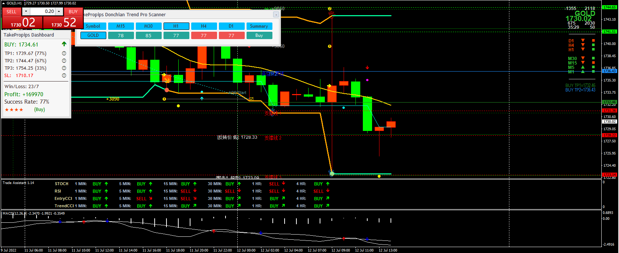
Task: Click the Success Rate: 77% text
Action: pyautogui.click(x=27, y=102)
